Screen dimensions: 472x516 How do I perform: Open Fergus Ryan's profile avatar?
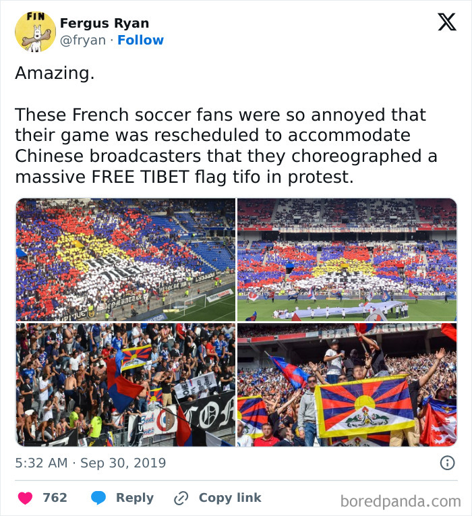pos(35,32)
